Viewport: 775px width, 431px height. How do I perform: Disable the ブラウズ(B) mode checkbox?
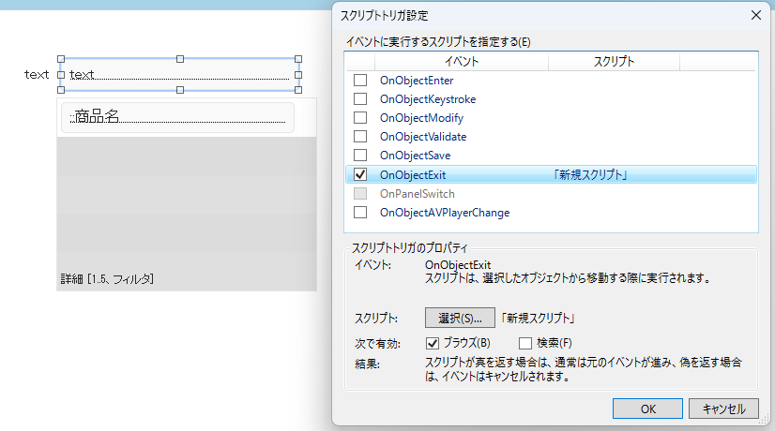tap(433, 343)
